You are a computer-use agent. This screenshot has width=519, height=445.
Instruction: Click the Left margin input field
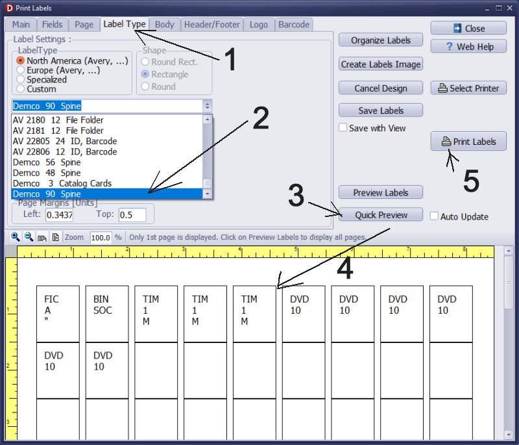[60, 215]
